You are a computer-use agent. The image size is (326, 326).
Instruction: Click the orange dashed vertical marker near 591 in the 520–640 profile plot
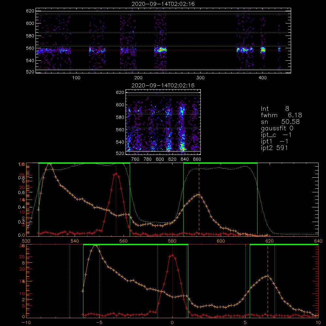(199, 200)
